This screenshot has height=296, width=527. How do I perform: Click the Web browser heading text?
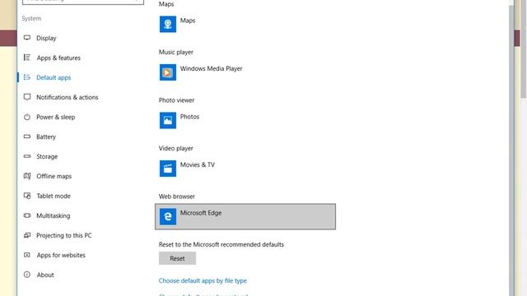coord(177,197)
